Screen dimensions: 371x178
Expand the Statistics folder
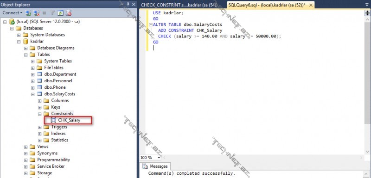pyautogui.click(x=40, y=141)
